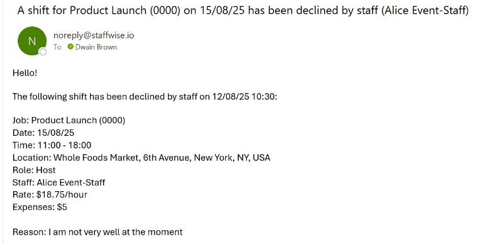The height and width of the screenshot is (244, 478).
Task: Click the email subject line about declined shift
Action: point(243,11)
